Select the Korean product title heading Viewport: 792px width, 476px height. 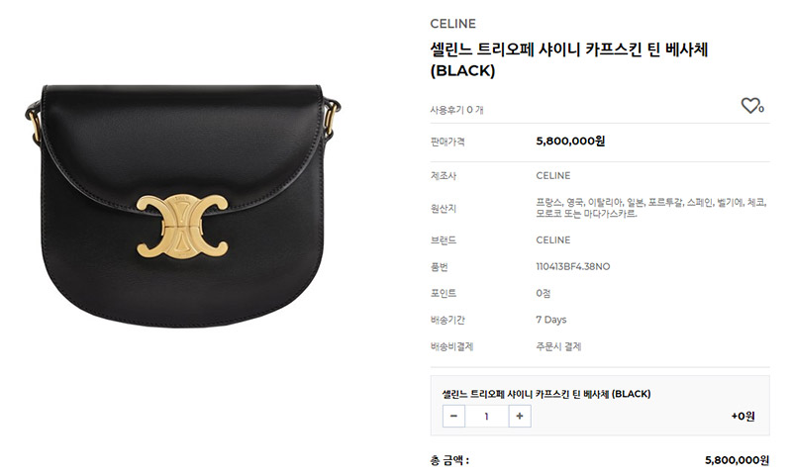pos(568,59)
